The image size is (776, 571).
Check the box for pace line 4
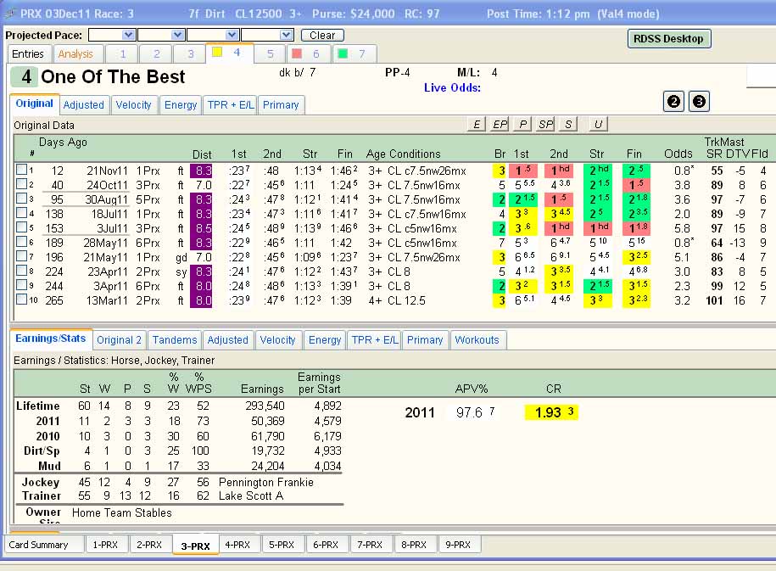(21, 212)
